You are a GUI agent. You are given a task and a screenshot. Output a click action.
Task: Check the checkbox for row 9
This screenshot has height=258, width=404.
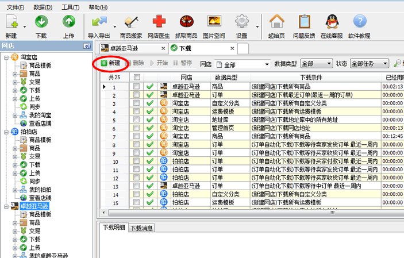coord(137,153)
